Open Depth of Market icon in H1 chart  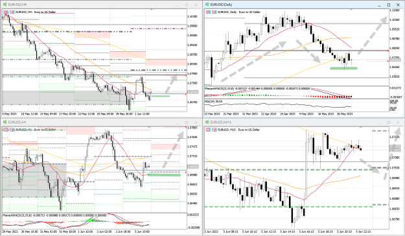click(x=6, y=130)
